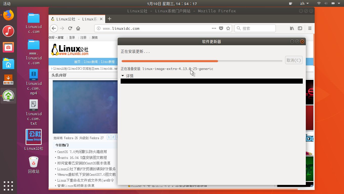Open the volume indicator

326,4
